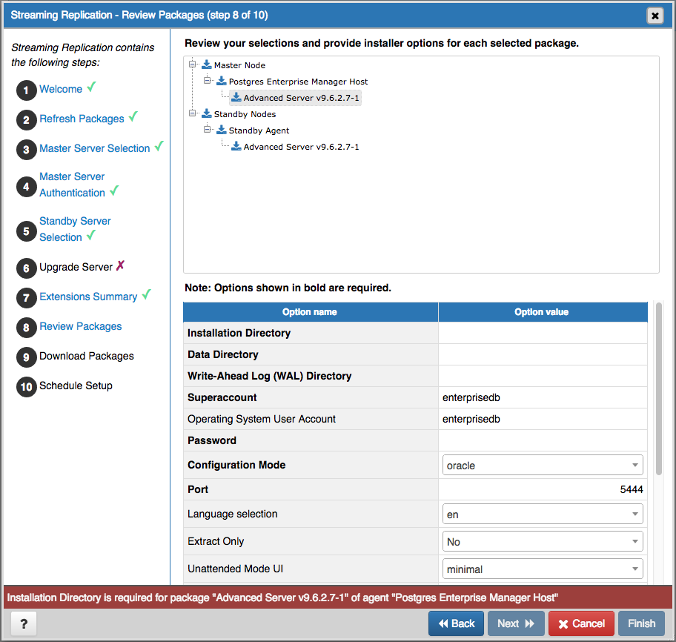Click the options table vertical scrollbar
The image size is (676, 642).
(658, 389)
